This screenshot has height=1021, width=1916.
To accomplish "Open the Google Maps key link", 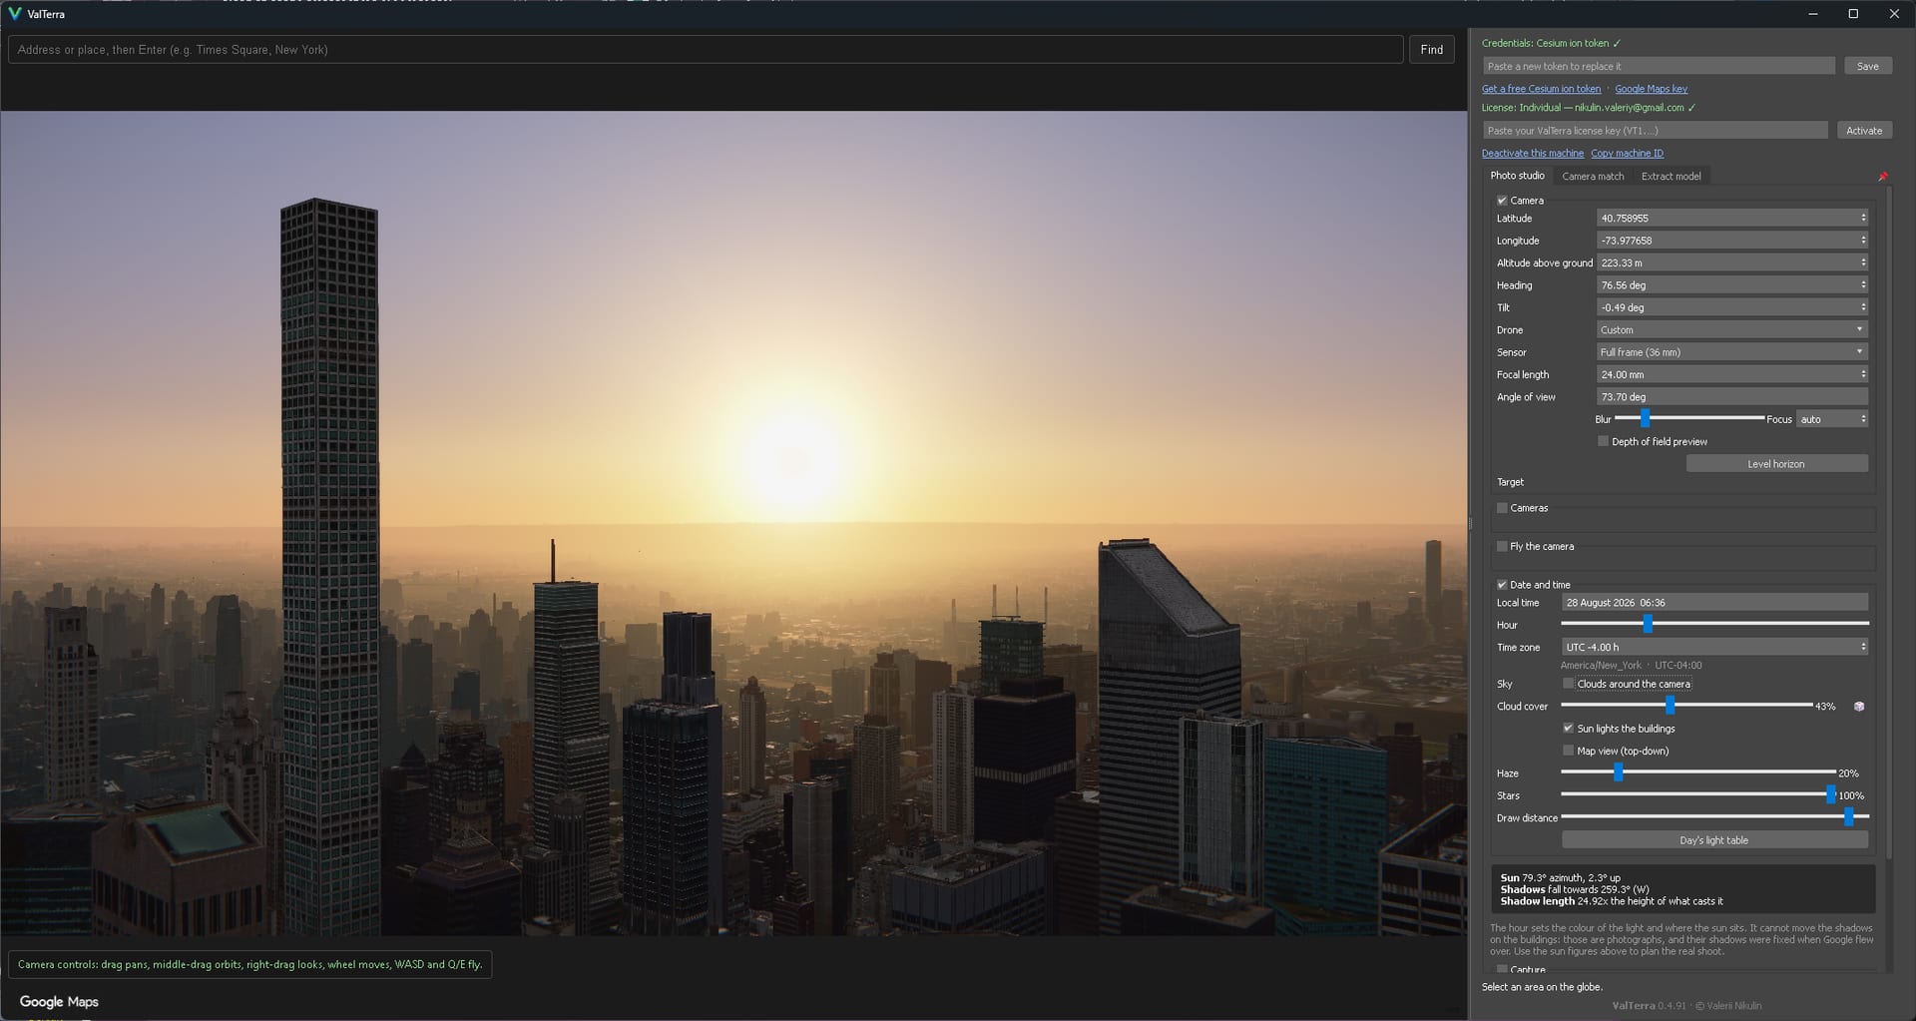I will [x=1651, y=89].
